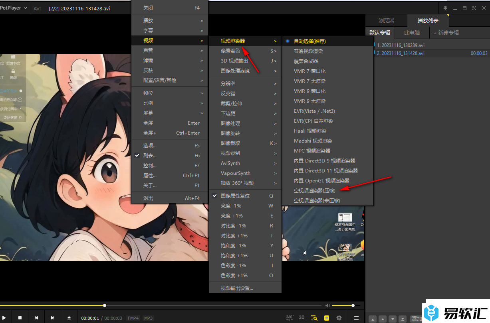Expand the 配置/语言/其他 submenu
This screenshot has width=490, height=323.
pos(170,80)
